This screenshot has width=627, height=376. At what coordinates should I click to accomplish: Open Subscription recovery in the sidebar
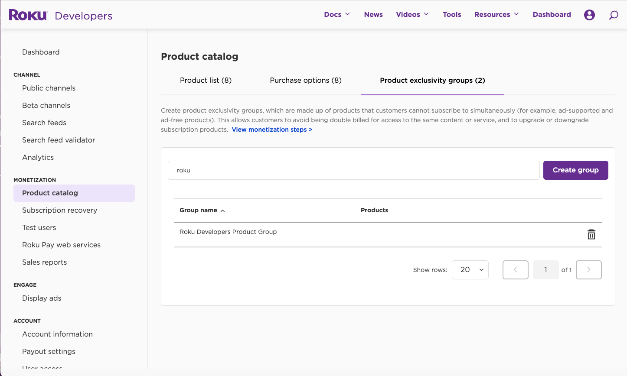pos(59,210)
